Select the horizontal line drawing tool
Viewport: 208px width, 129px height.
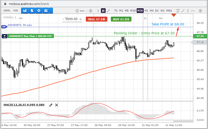click(193, 11)
